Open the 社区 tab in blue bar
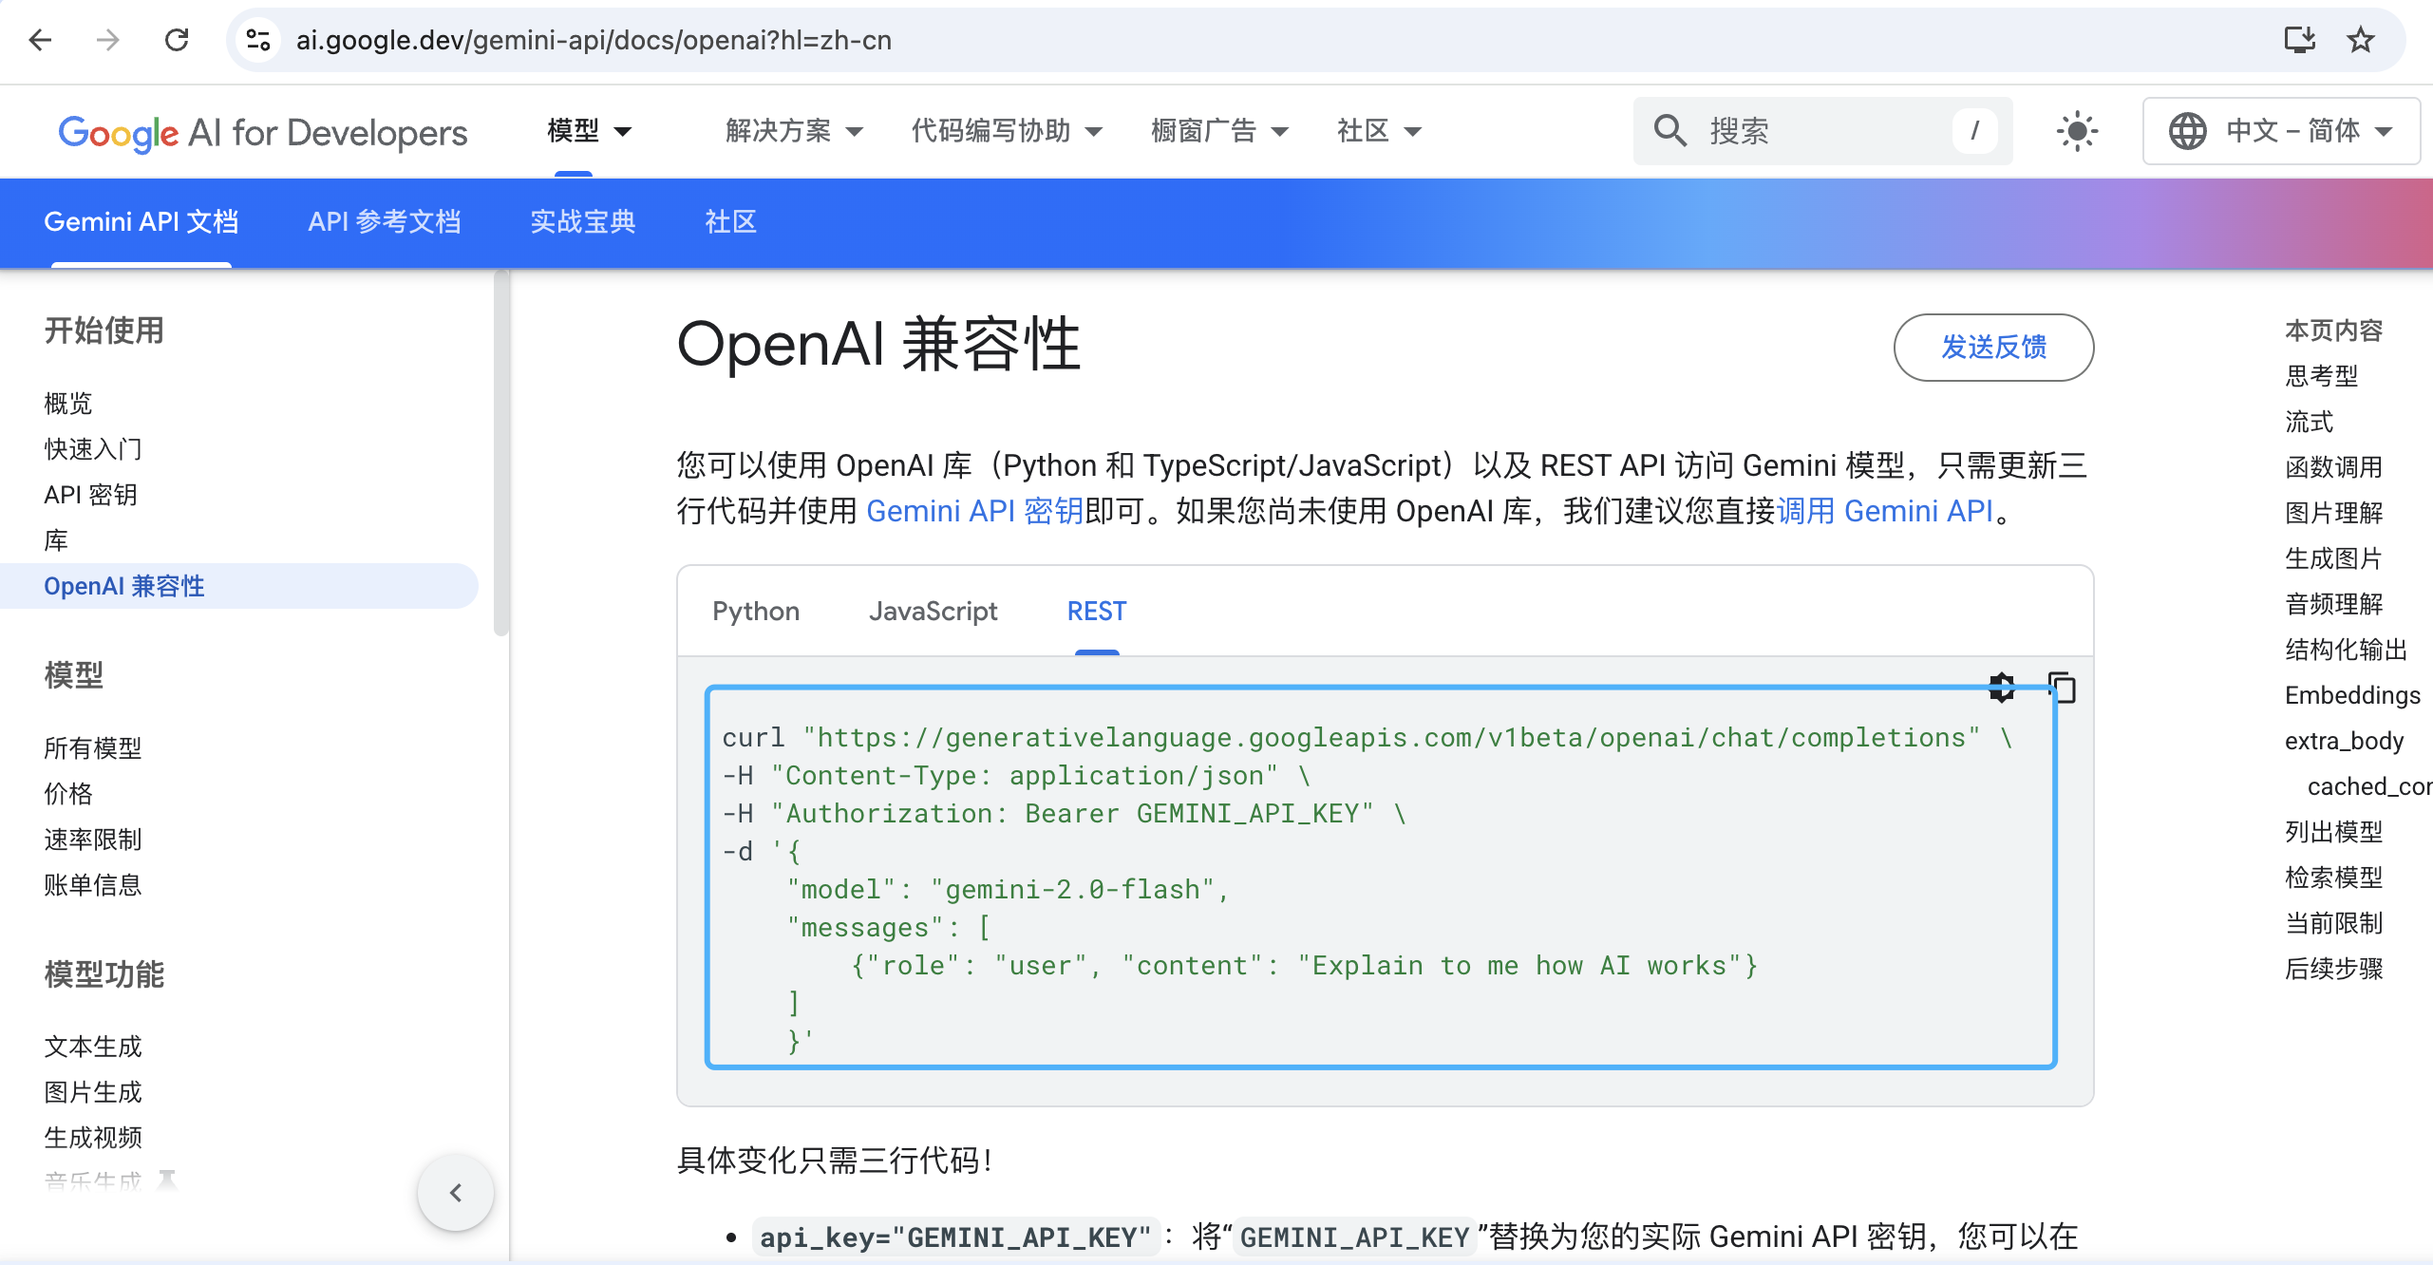This screenshot has width=2433, height=1265. coord(730,222)
